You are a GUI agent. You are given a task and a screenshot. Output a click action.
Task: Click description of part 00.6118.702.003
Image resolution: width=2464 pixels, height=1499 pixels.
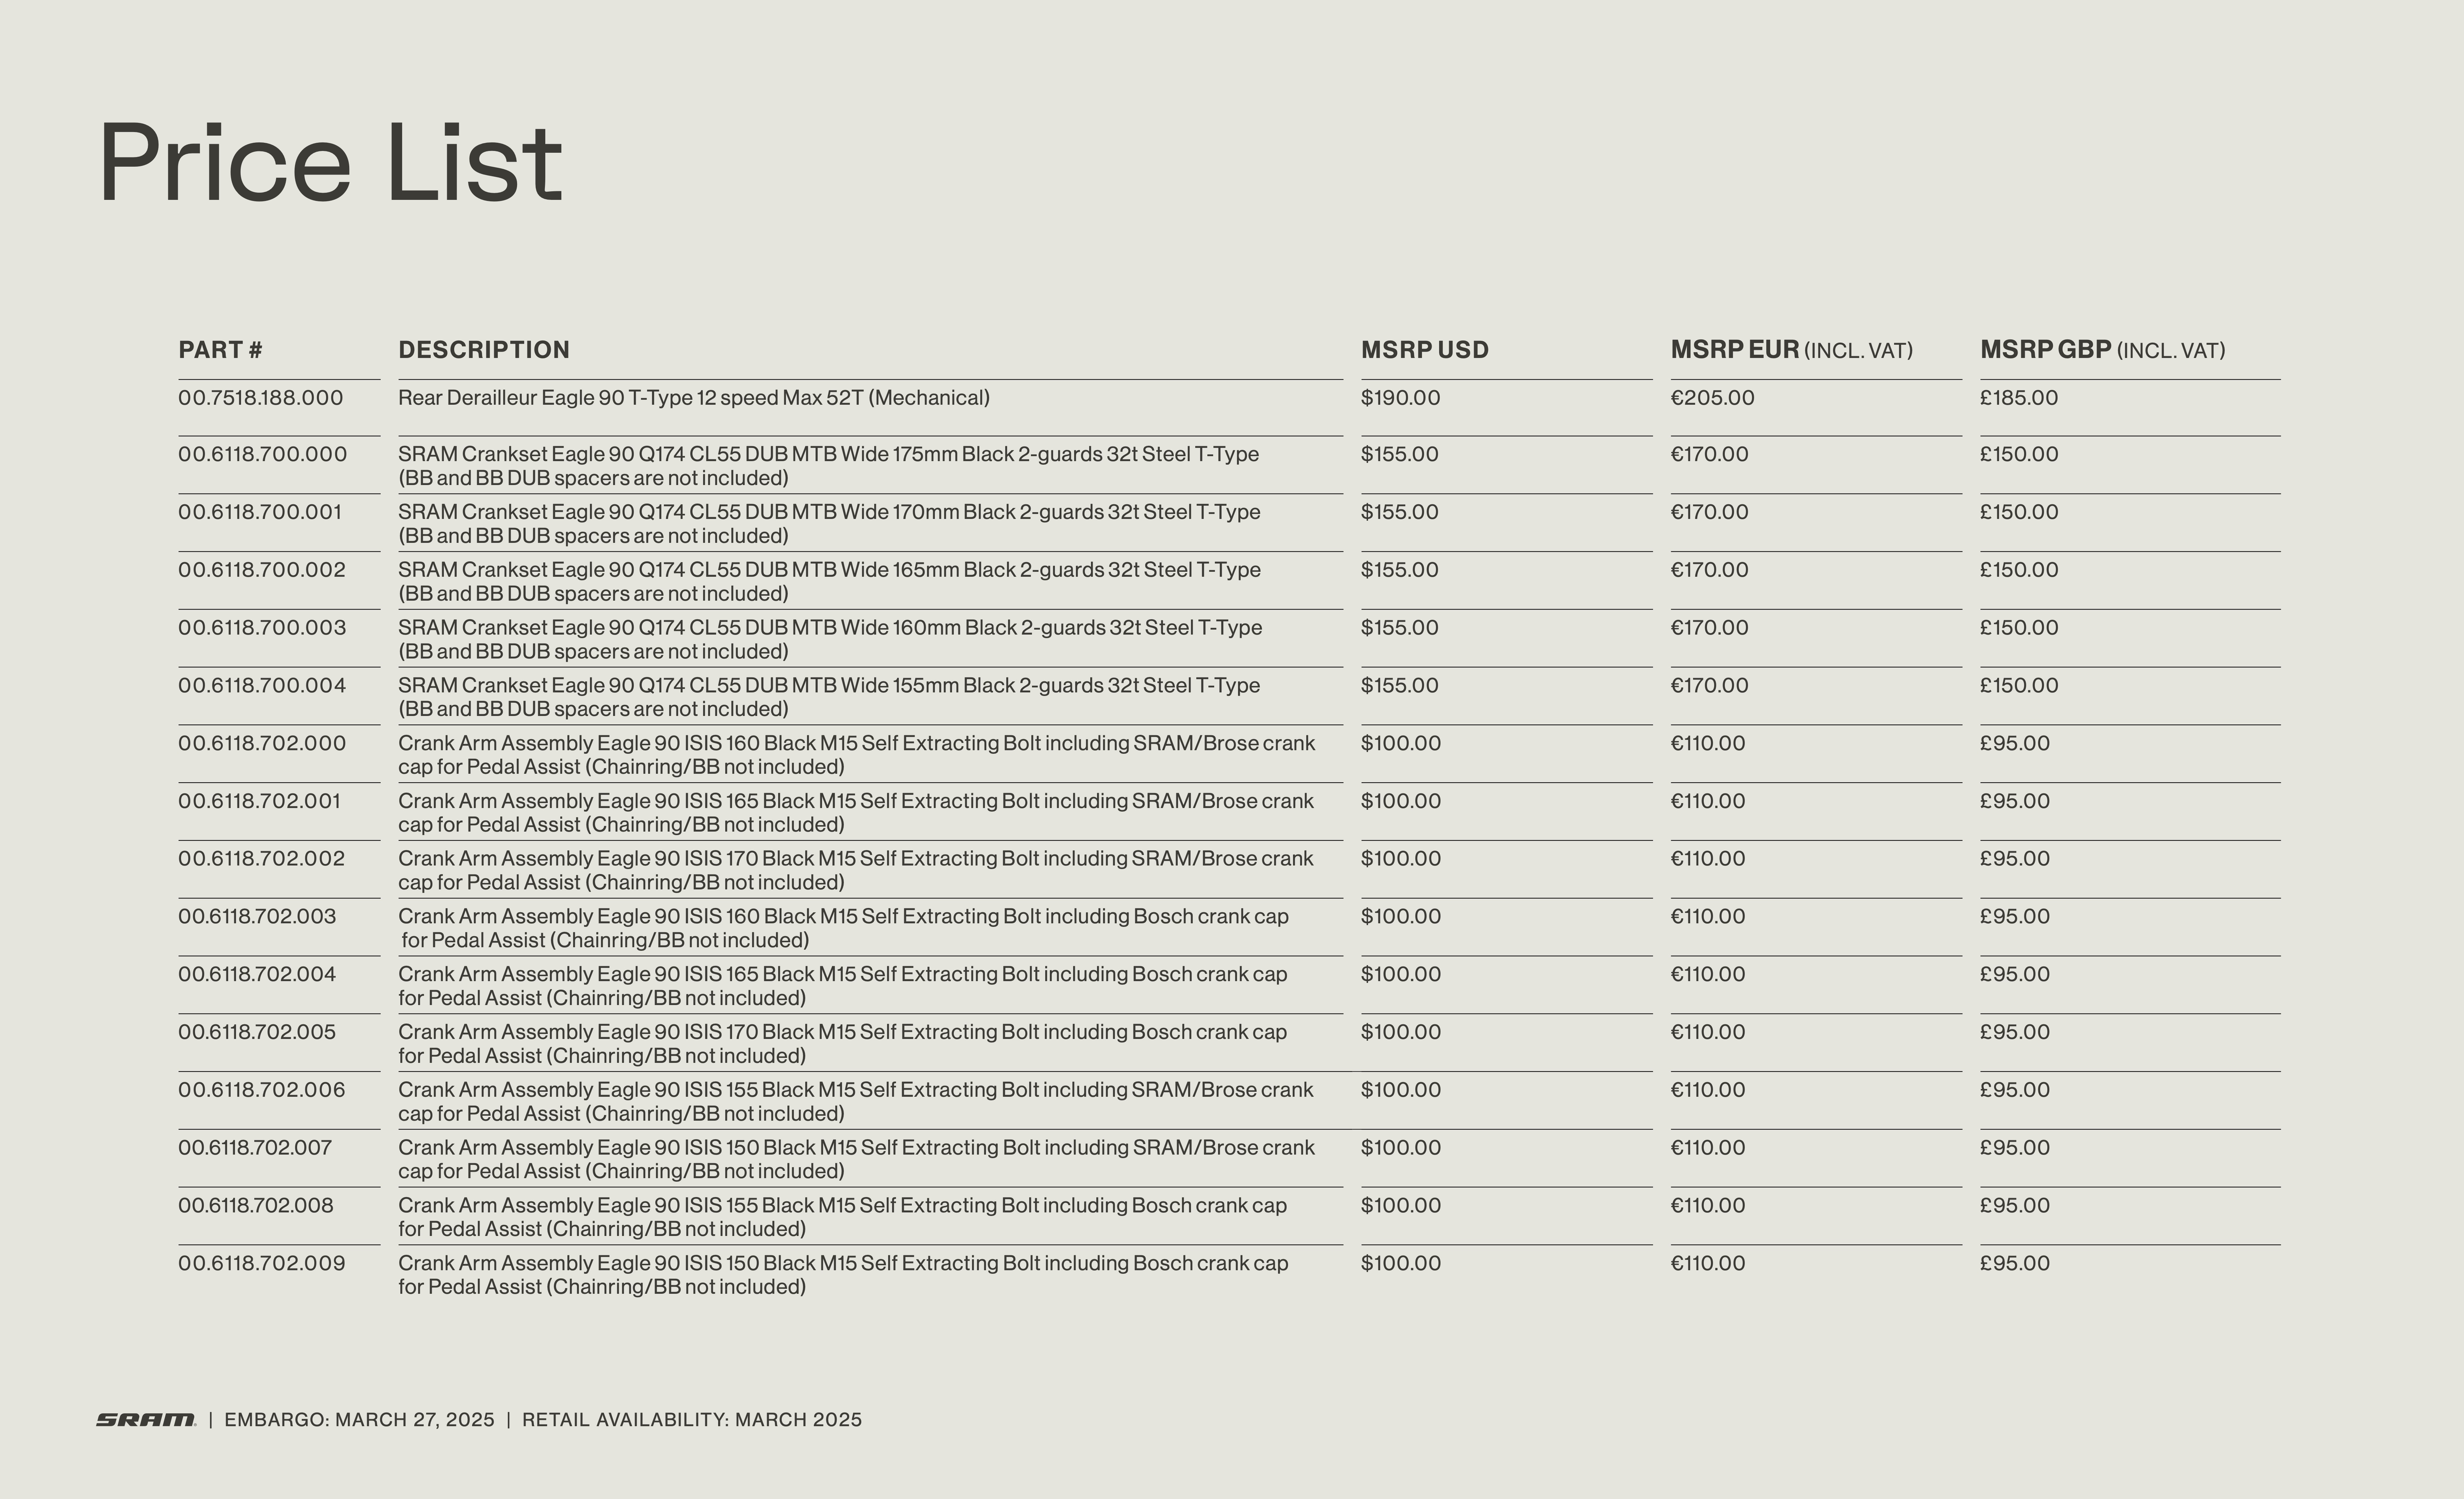point(843,928)
